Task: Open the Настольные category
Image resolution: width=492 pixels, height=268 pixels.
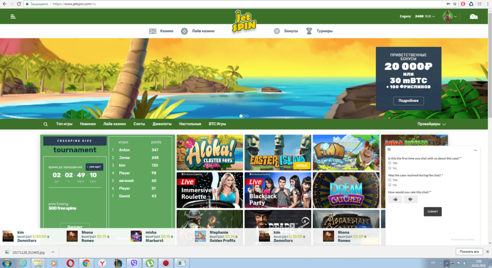Action: (x=190, y=124)
